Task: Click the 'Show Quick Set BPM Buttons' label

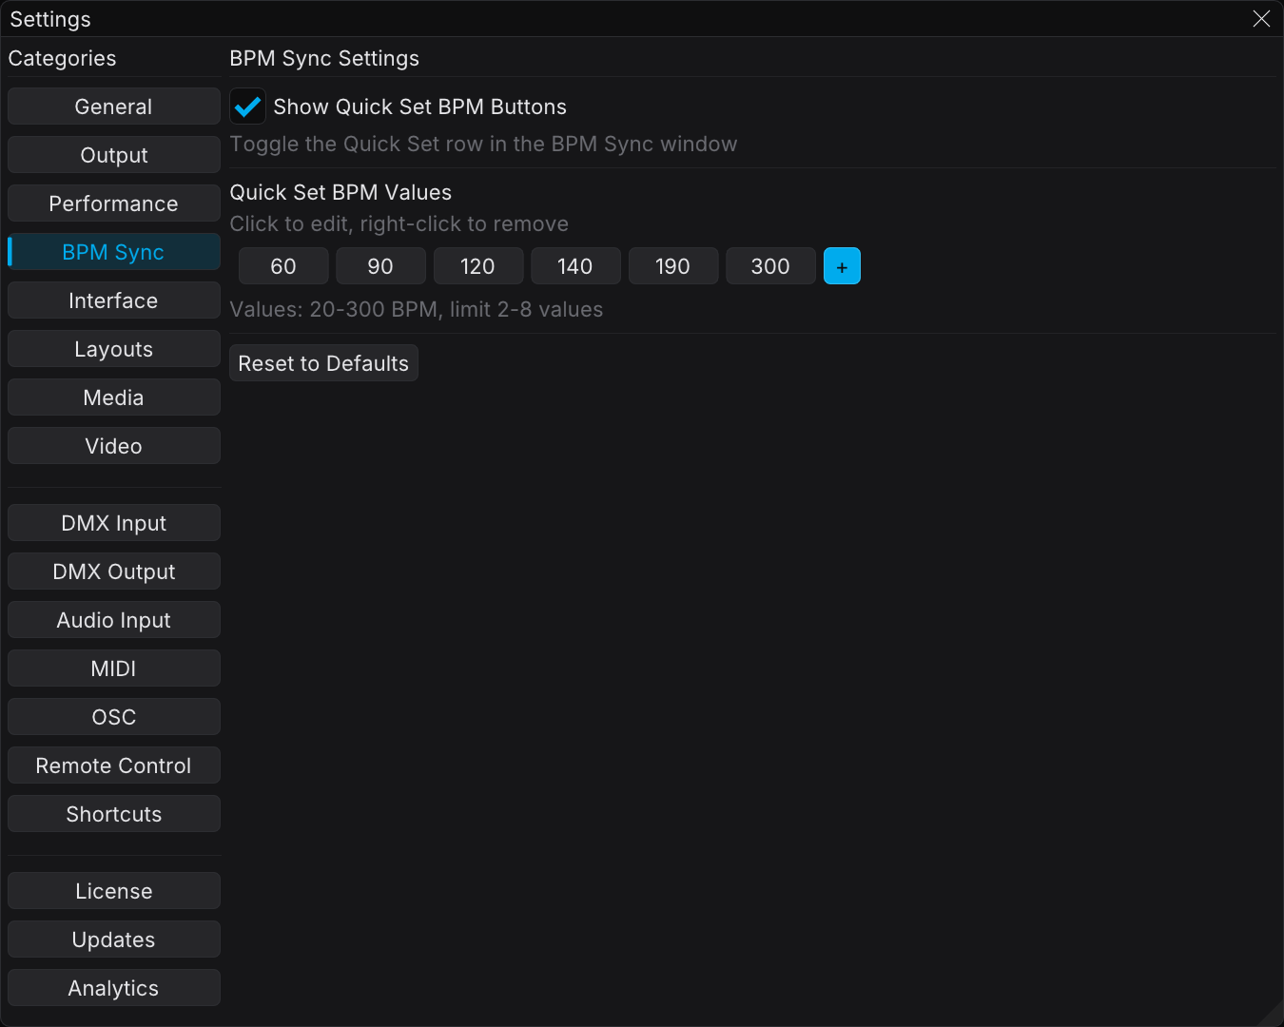Action: point(420,107)
